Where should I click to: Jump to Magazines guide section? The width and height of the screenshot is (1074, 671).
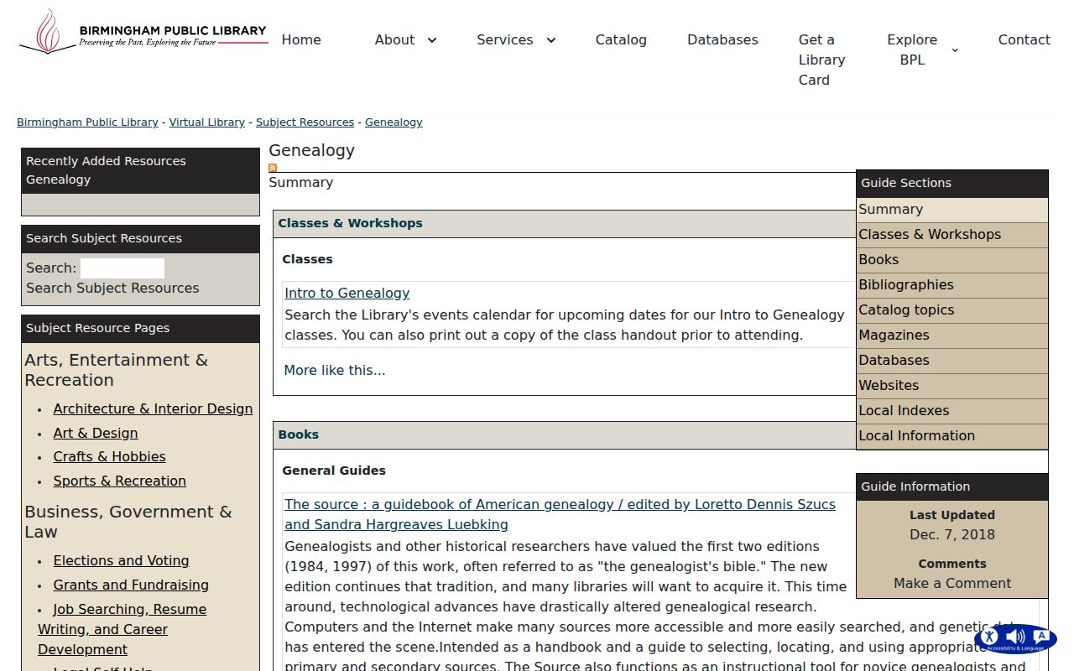point(952,335)
